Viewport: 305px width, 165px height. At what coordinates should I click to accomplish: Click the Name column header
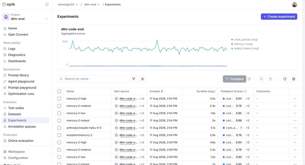pos(70,91)
